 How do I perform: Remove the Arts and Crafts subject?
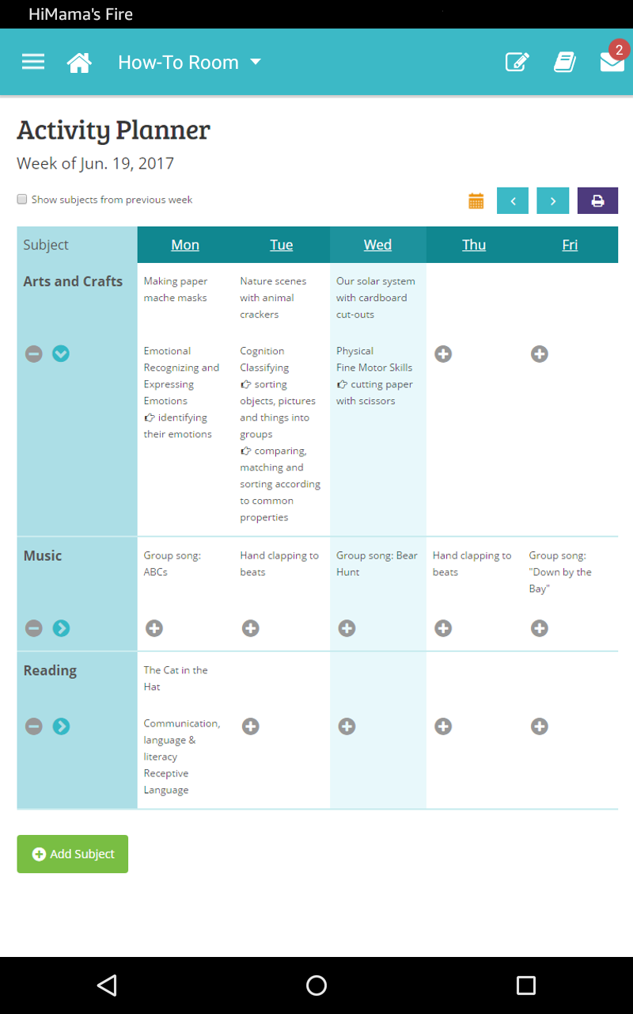[x=33, y=354]
